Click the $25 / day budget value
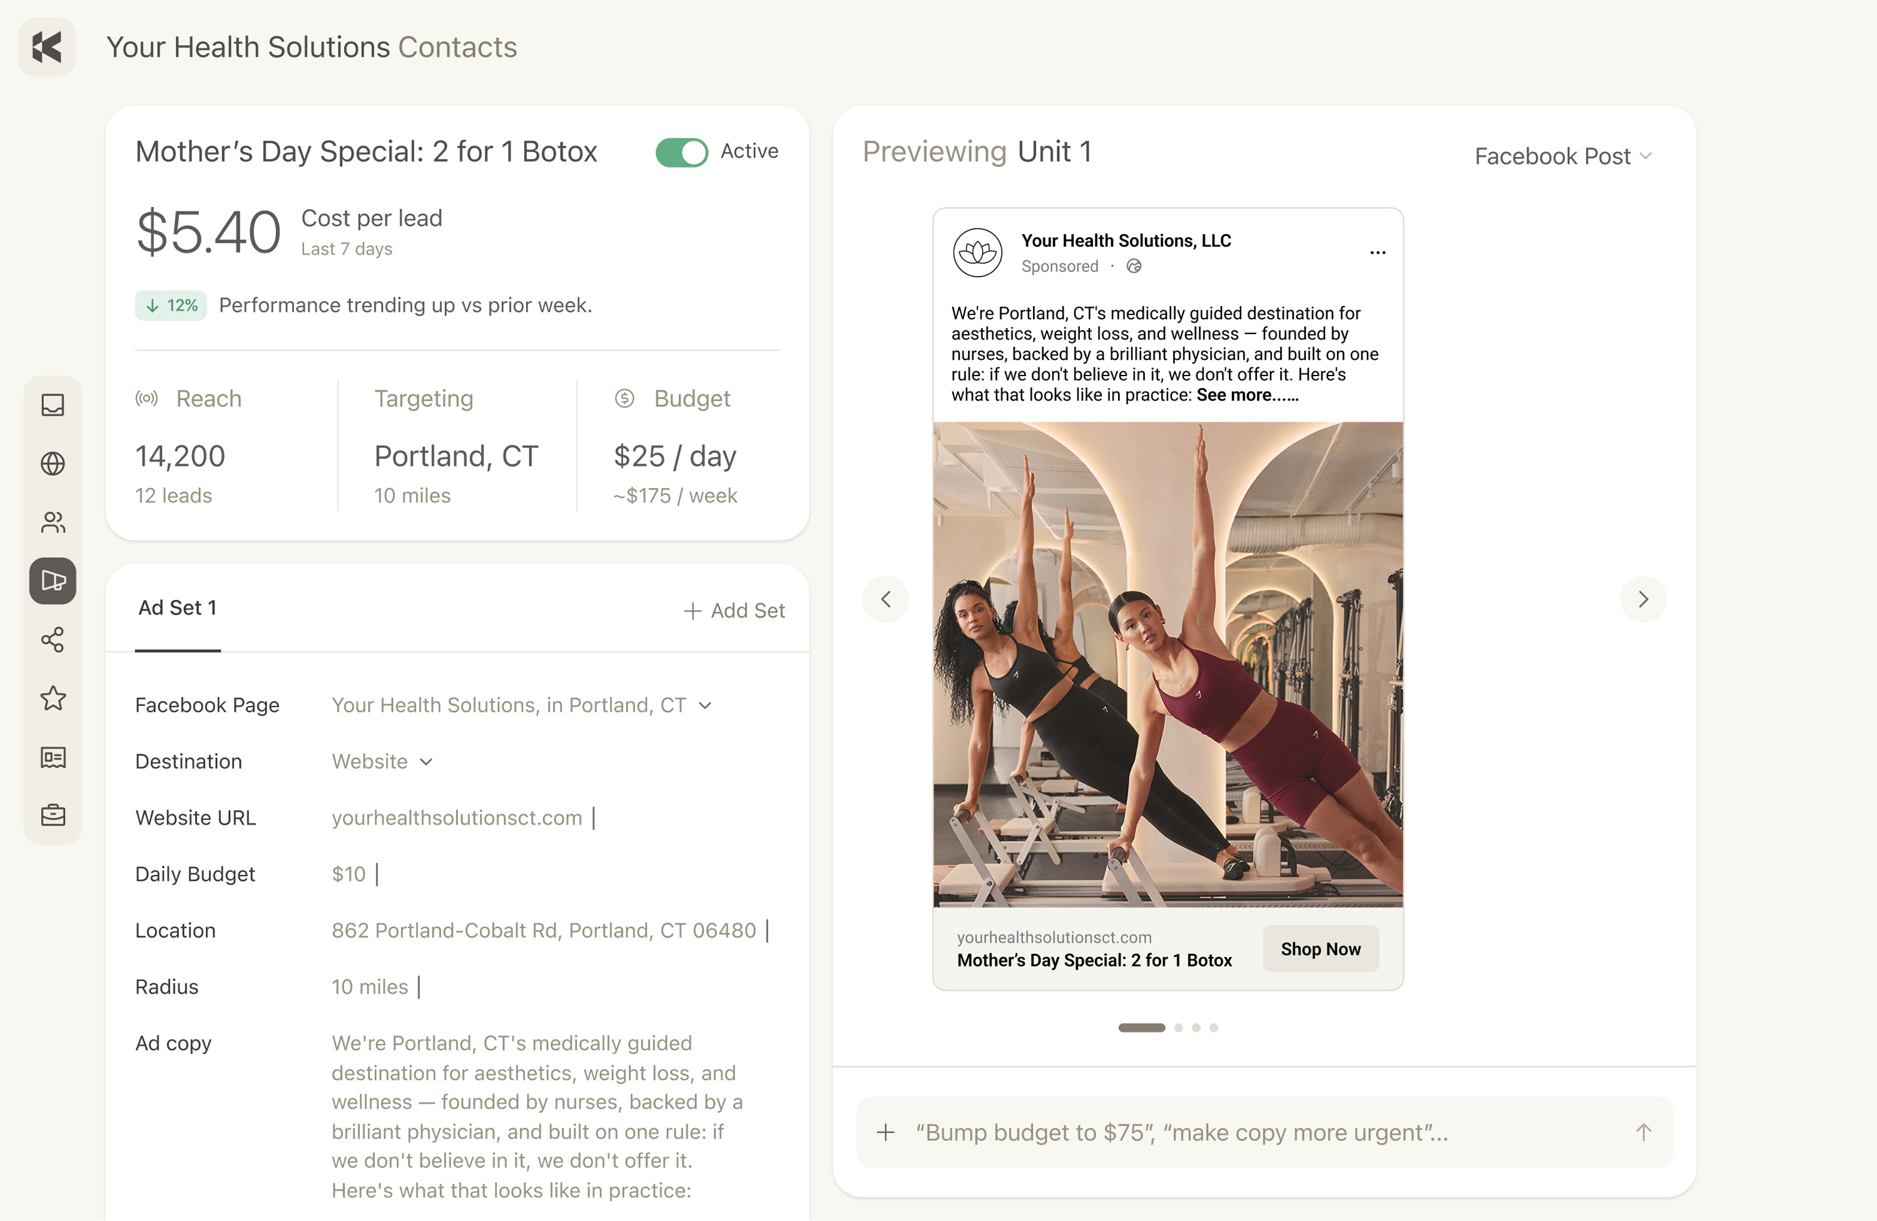The width and height of the screenshot is (1877, 1221). tap(675, 456)
